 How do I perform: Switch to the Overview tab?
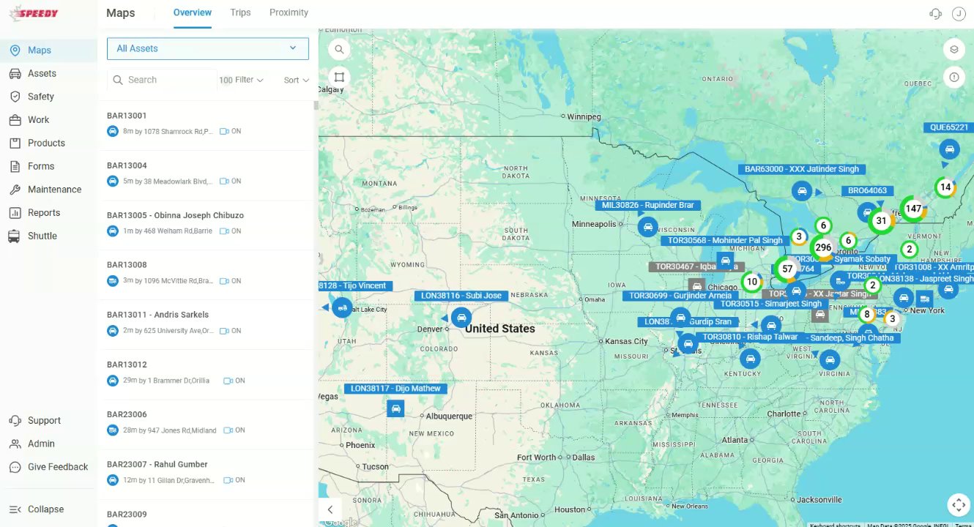tap(193, 13)
